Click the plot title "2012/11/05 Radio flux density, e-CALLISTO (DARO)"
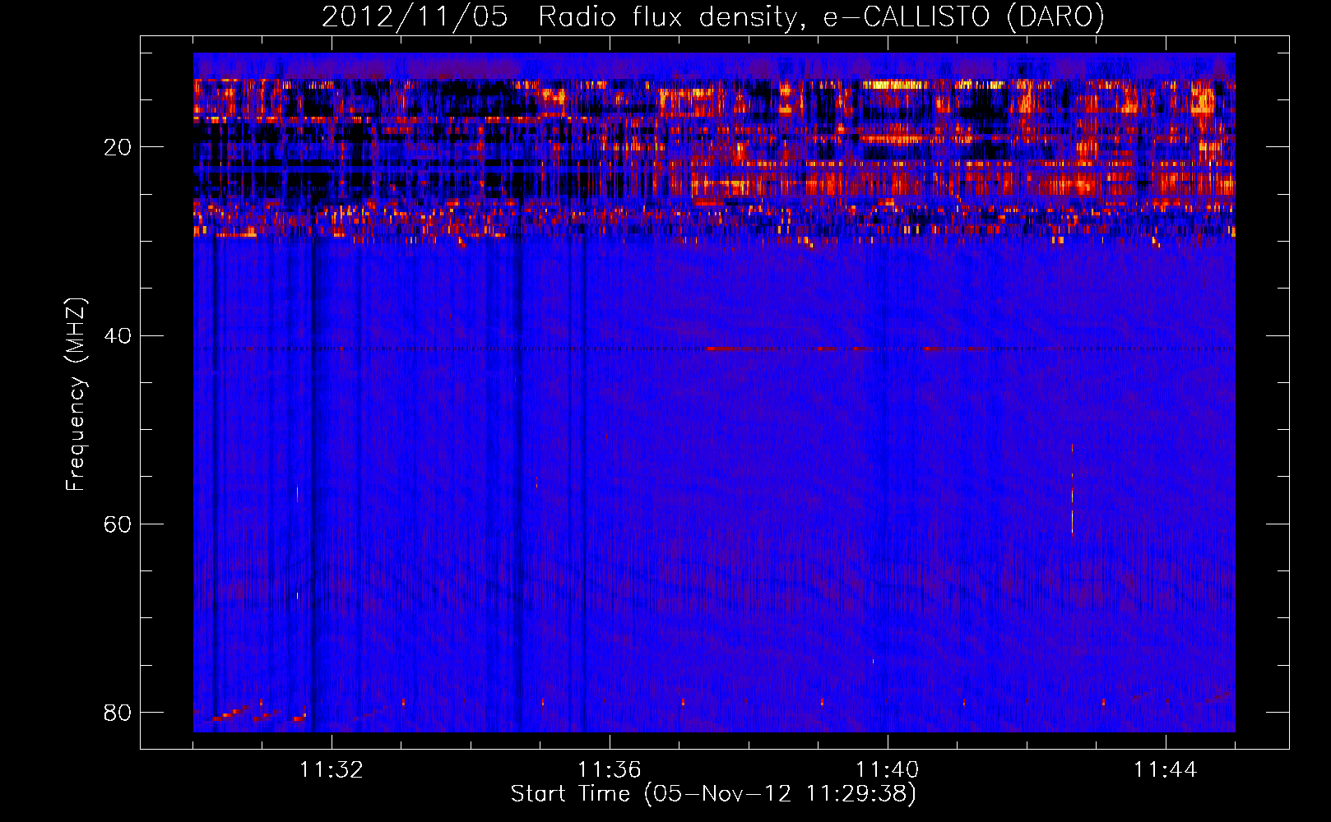The height and width of the screenshot is (822, 1331). coord(713,16)
